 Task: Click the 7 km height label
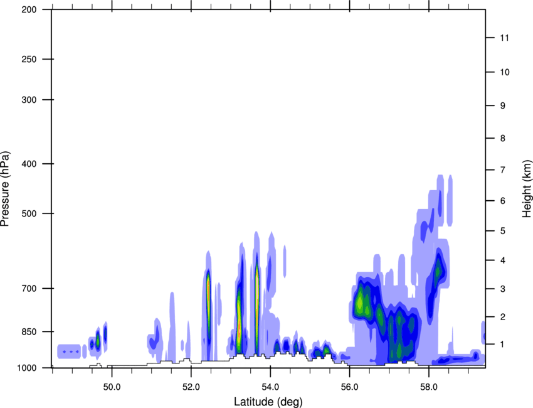pos(503,170)
